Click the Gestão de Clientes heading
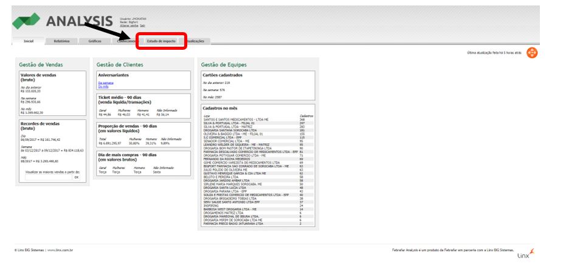This screenshot has height=278, width=563. point(119,64)
